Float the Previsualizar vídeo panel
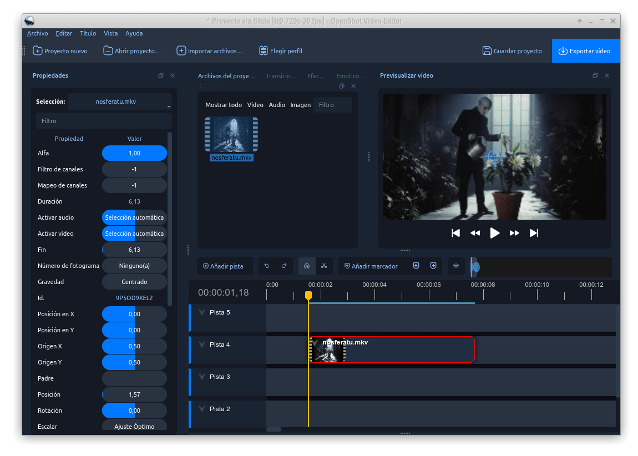This screenshot has height=456, width=638. [595, 75]
